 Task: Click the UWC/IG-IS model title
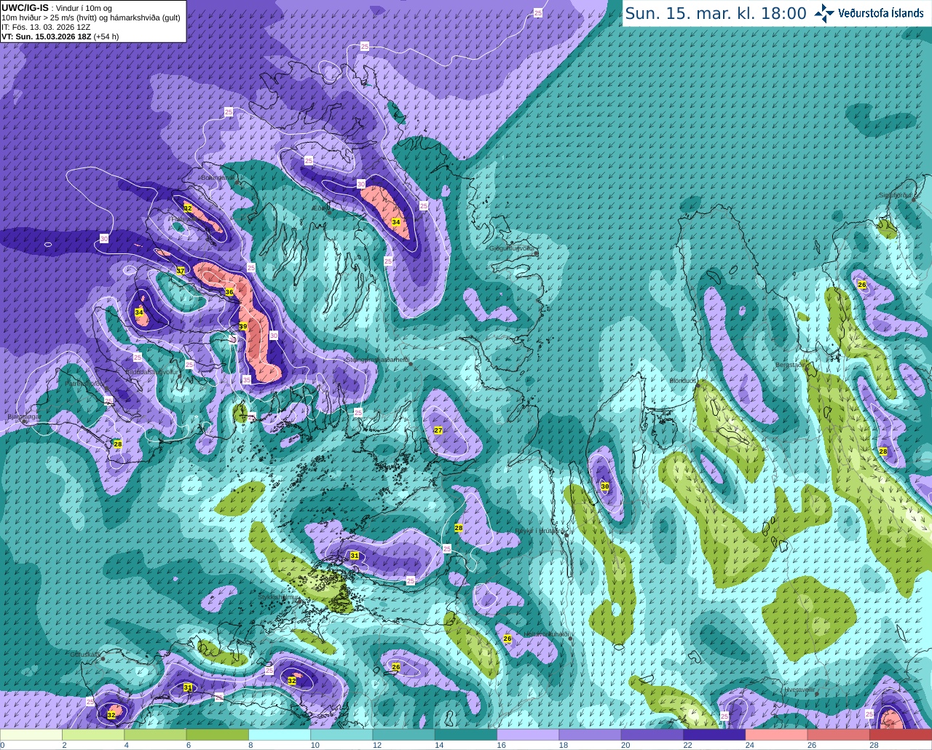coord(25,7)
